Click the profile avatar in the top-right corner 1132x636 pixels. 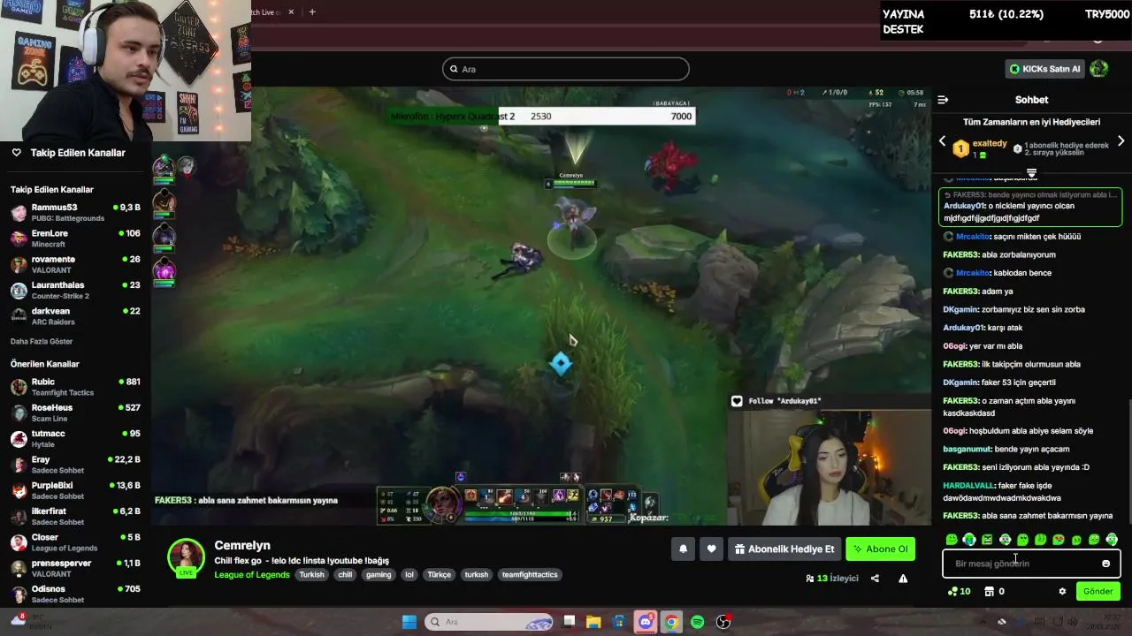(x=1099, y=69)
